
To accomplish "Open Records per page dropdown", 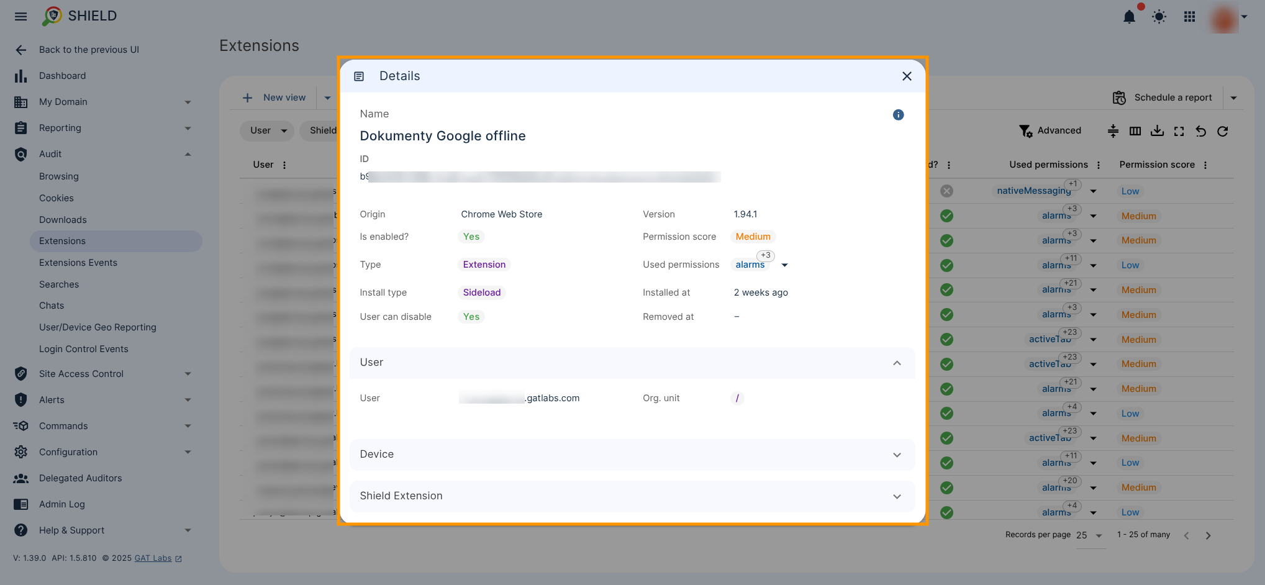I will pos(1090,535).
